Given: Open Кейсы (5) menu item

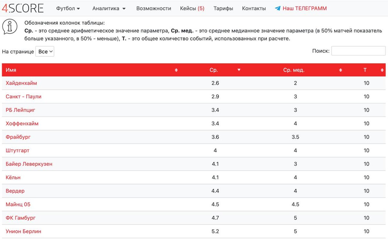Looking at the screenshot, I should [192, 8].
